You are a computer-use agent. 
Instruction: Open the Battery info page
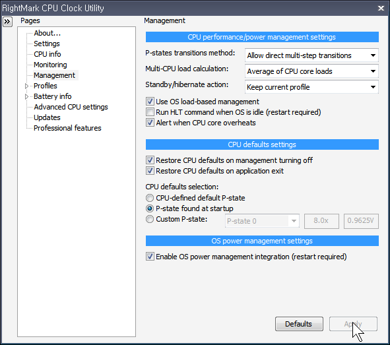coord(53,96)
